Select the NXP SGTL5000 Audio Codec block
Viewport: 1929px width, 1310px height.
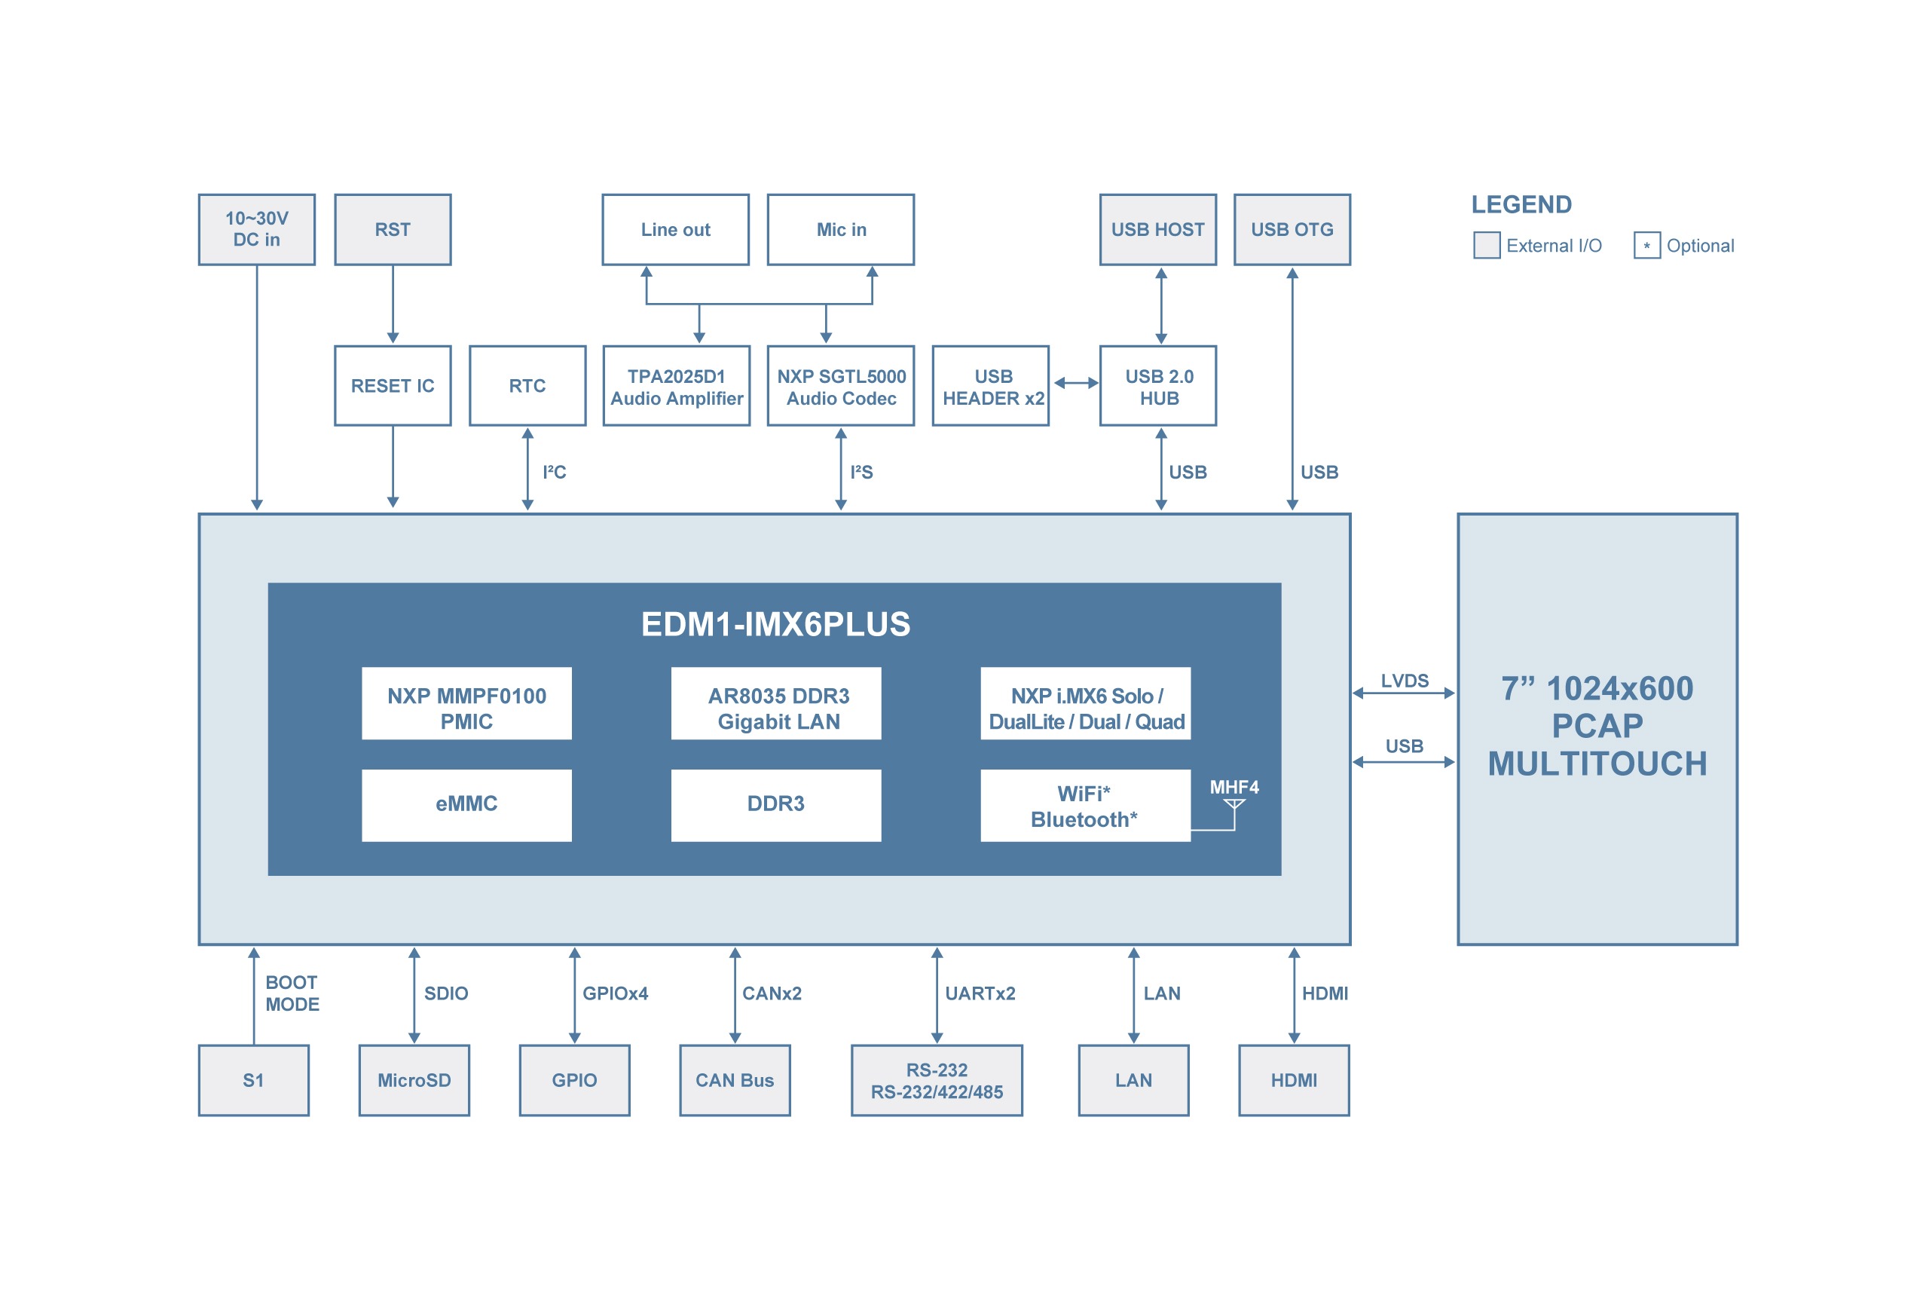click(x=817, y=375)
